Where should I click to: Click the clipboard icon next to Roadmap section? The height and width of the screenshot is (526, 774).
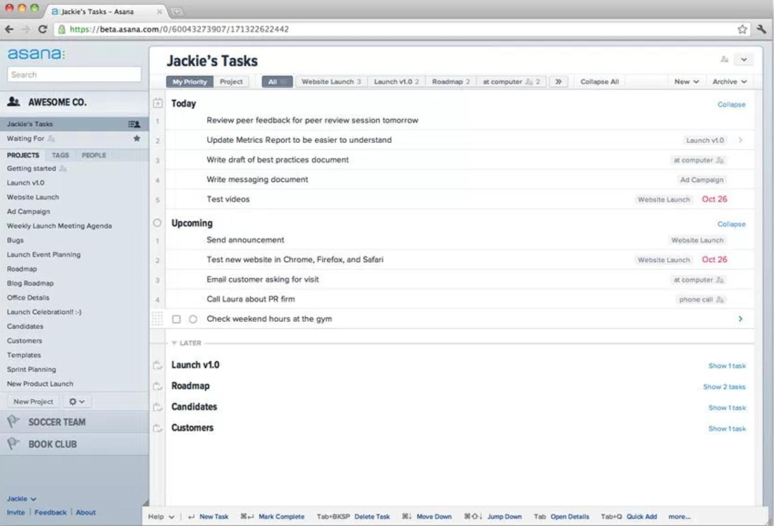click(158, 386)
